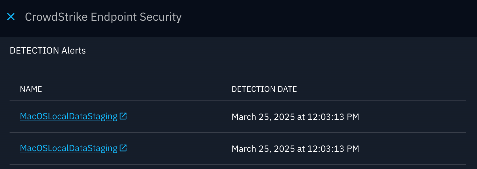Close the CrowdStrike Endpoint Security panel
The image size is (477, 169).
point(11,17)
